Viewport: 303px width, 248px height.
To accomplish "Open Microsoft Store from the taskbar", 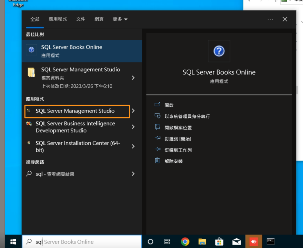I will coord(219,241).
